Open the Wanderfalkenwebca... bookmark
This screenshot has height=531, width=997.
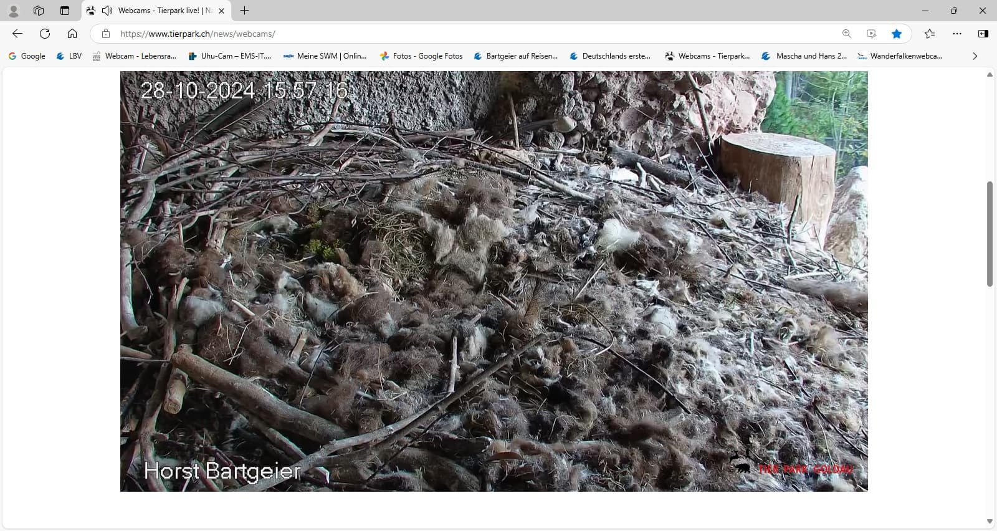[900, 56]
